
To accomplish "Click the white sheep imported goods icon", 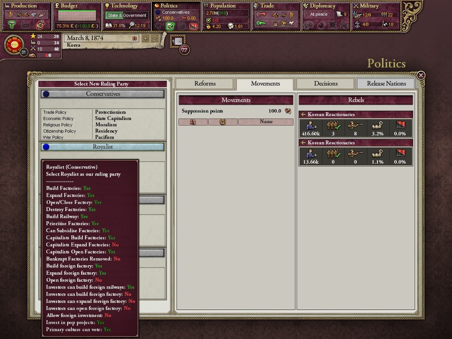I will pos(291,24).
